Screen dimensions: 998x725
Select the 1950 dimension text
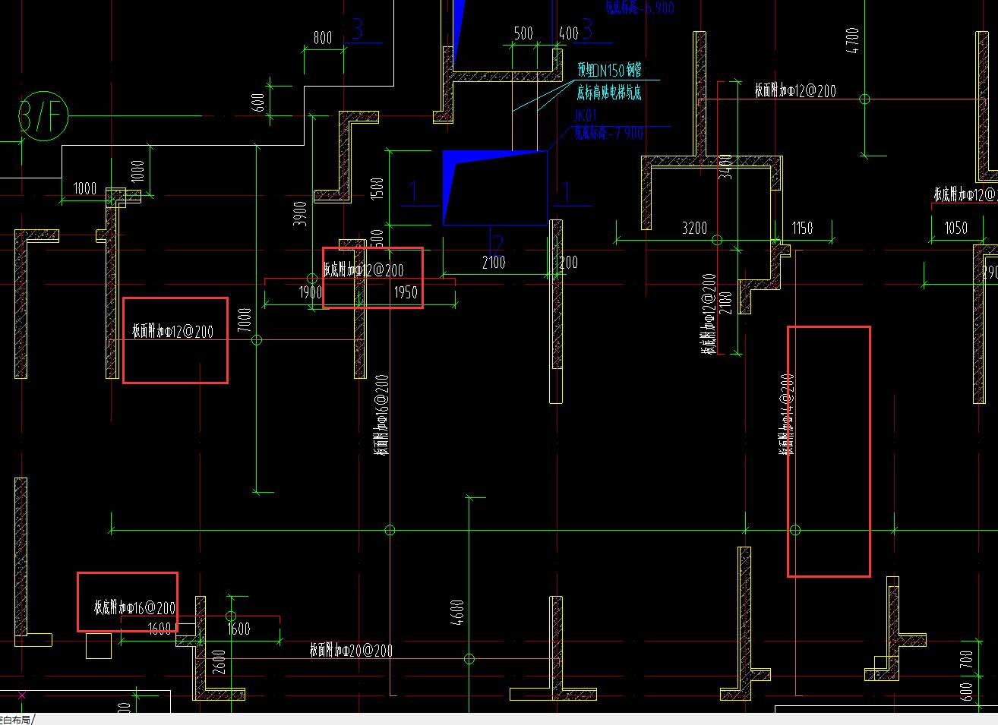coord(406,293)
